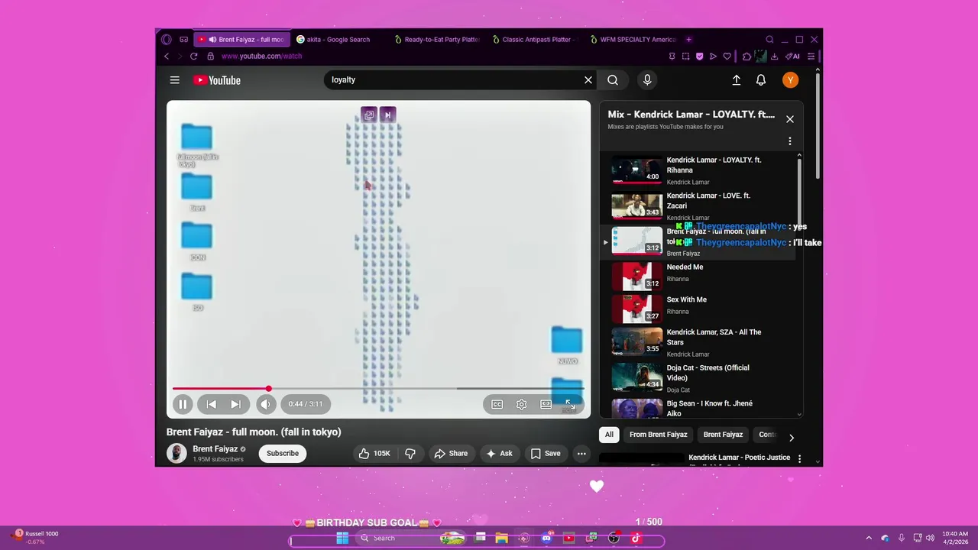Open Opera menu logo
The image size is (978, 550).
click(x=167, y=40)
